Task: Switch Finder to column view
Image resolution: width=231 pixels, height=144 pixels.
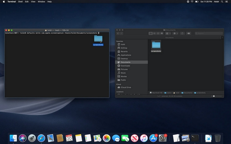Action: 158,33
